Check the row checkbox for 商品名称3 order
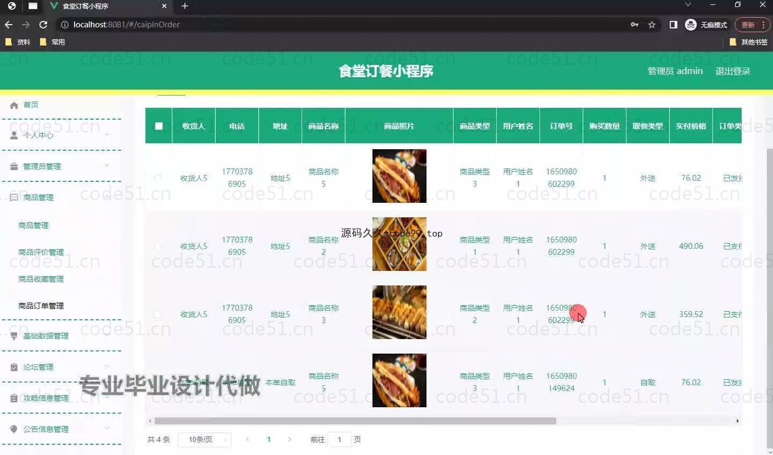This screenshot has height=455, width=773. click(158, 314)
